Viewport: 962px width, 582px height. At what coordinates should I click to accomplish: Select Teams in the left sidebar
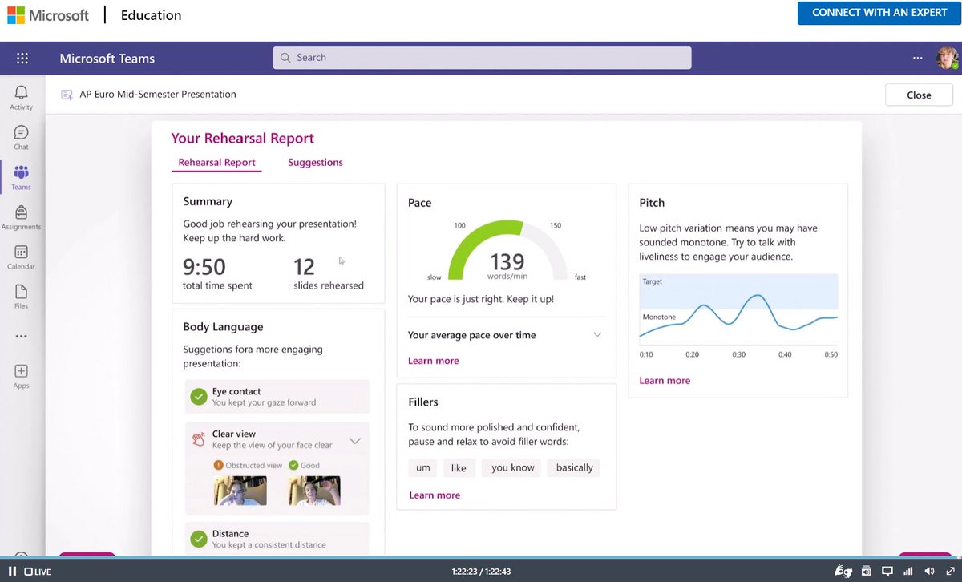point(22,178)
